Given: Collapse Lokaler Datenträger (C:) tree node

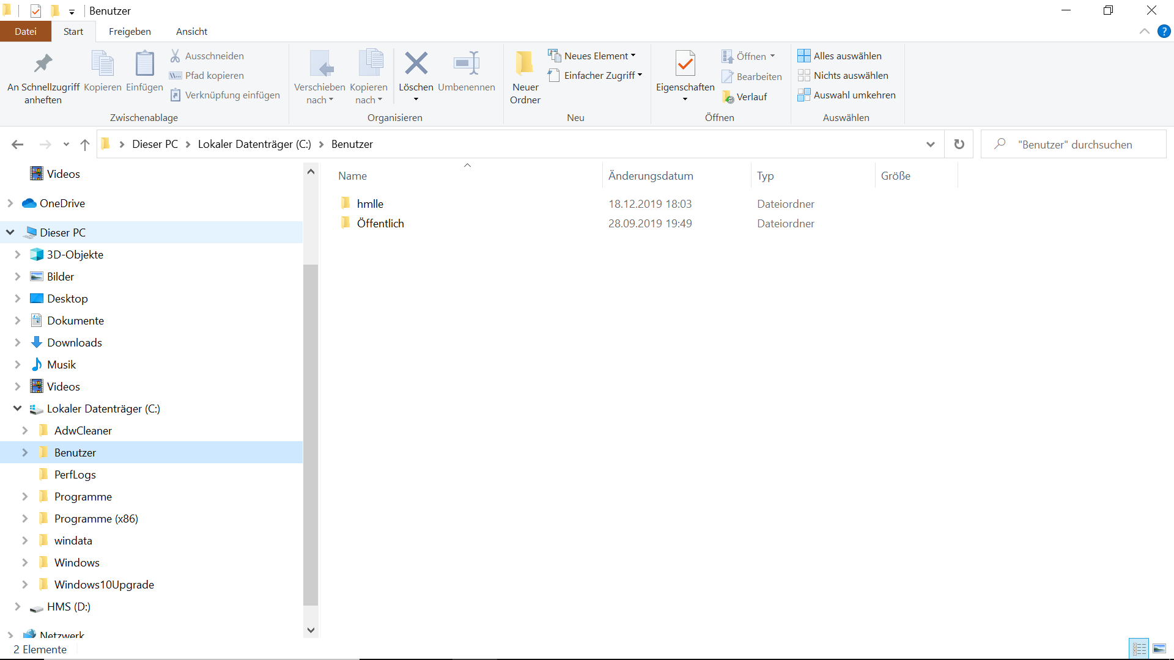Looking at the screenshot, I should click(17, 408).
